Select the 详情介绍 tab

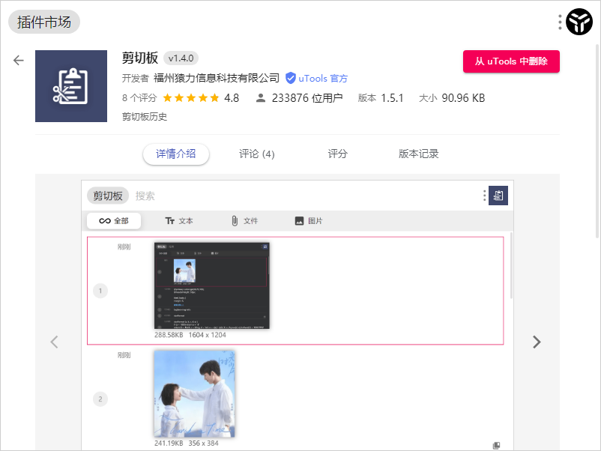click(176, 154)
